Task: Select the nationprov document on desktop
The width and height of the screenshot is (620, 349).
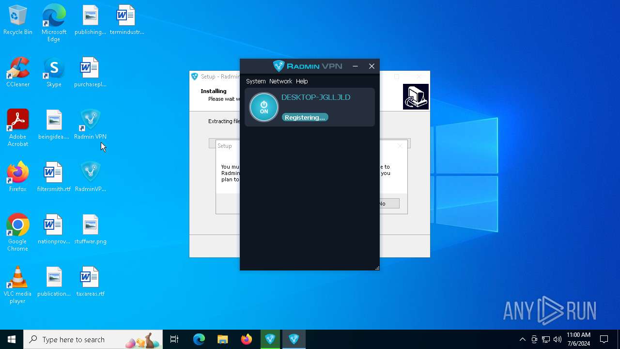Action: click(x=54, y=230)
